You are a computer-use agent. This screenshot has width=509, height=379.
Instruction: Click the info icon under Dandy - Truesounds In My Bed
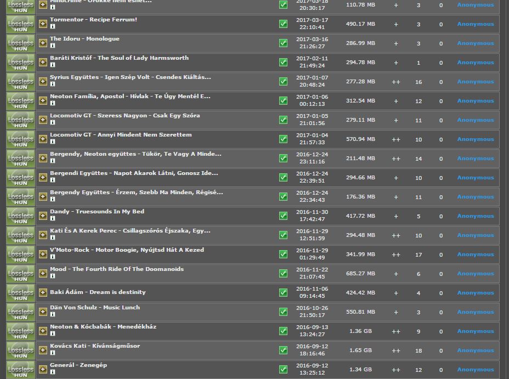(53, 219)
